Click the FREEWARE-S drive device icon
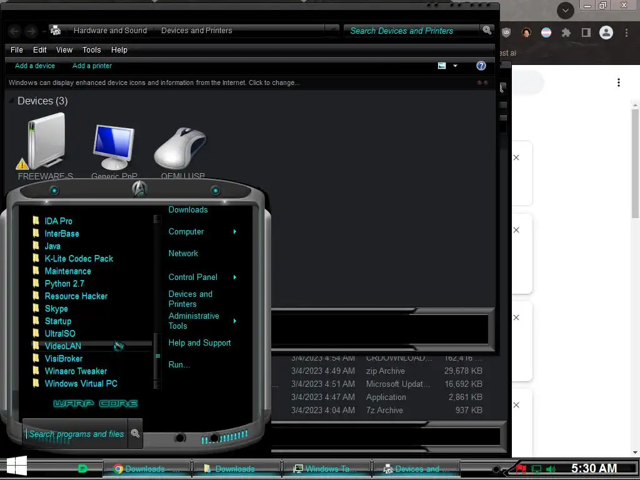Image resolution: width=640 pixels, height=480 pixels. pyautogui.click(x=46, y=141)
